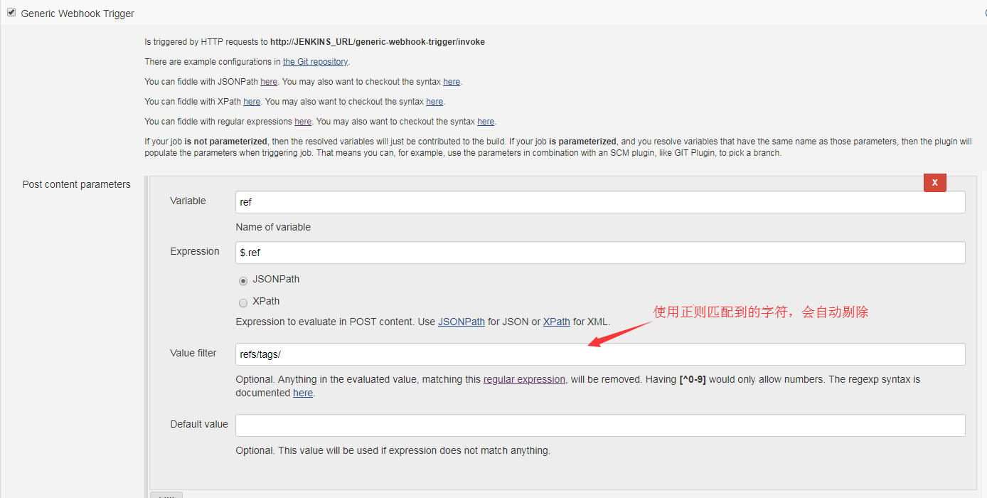This screenshot has height=498, width=987.
Task: Open 'here' link to fiddle with regular expressions
Action: pyautogui.click(x=303, y=122)
